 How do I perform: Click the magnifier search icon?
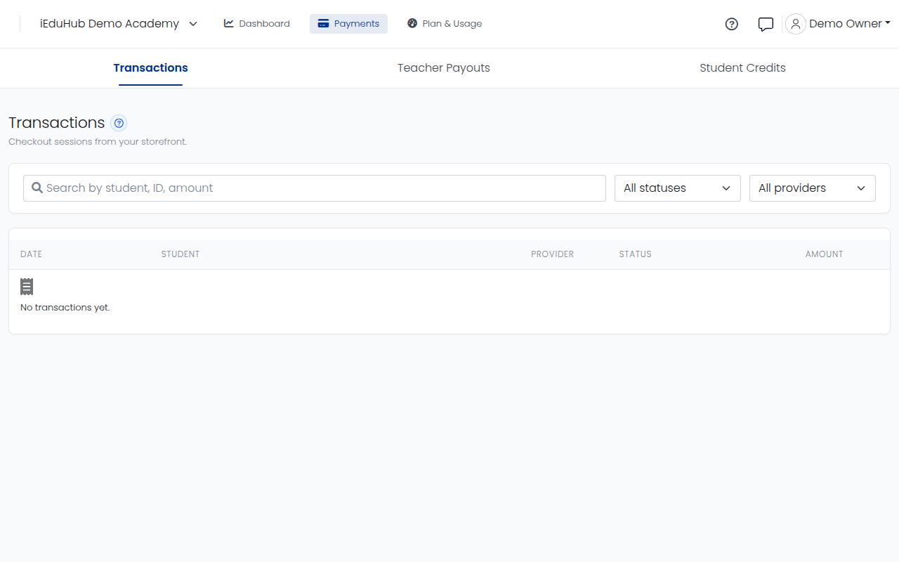pos(38,188)
